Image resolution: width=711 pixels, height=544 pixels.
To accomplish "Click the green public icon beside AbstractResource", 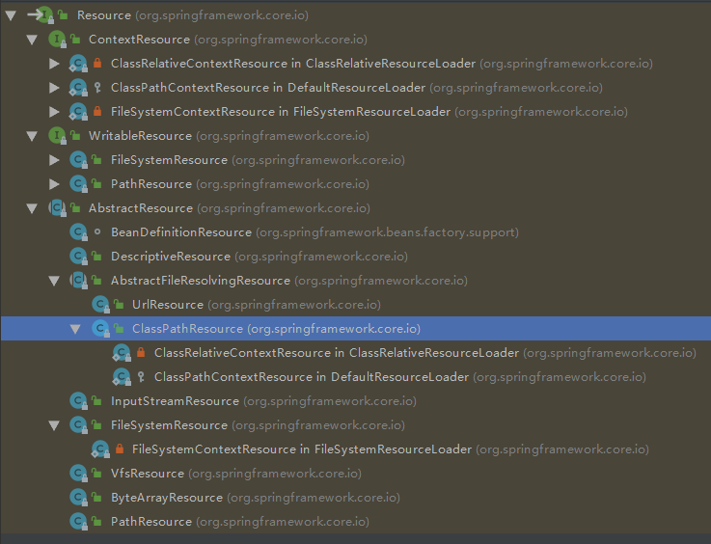I will pos(75,208).
